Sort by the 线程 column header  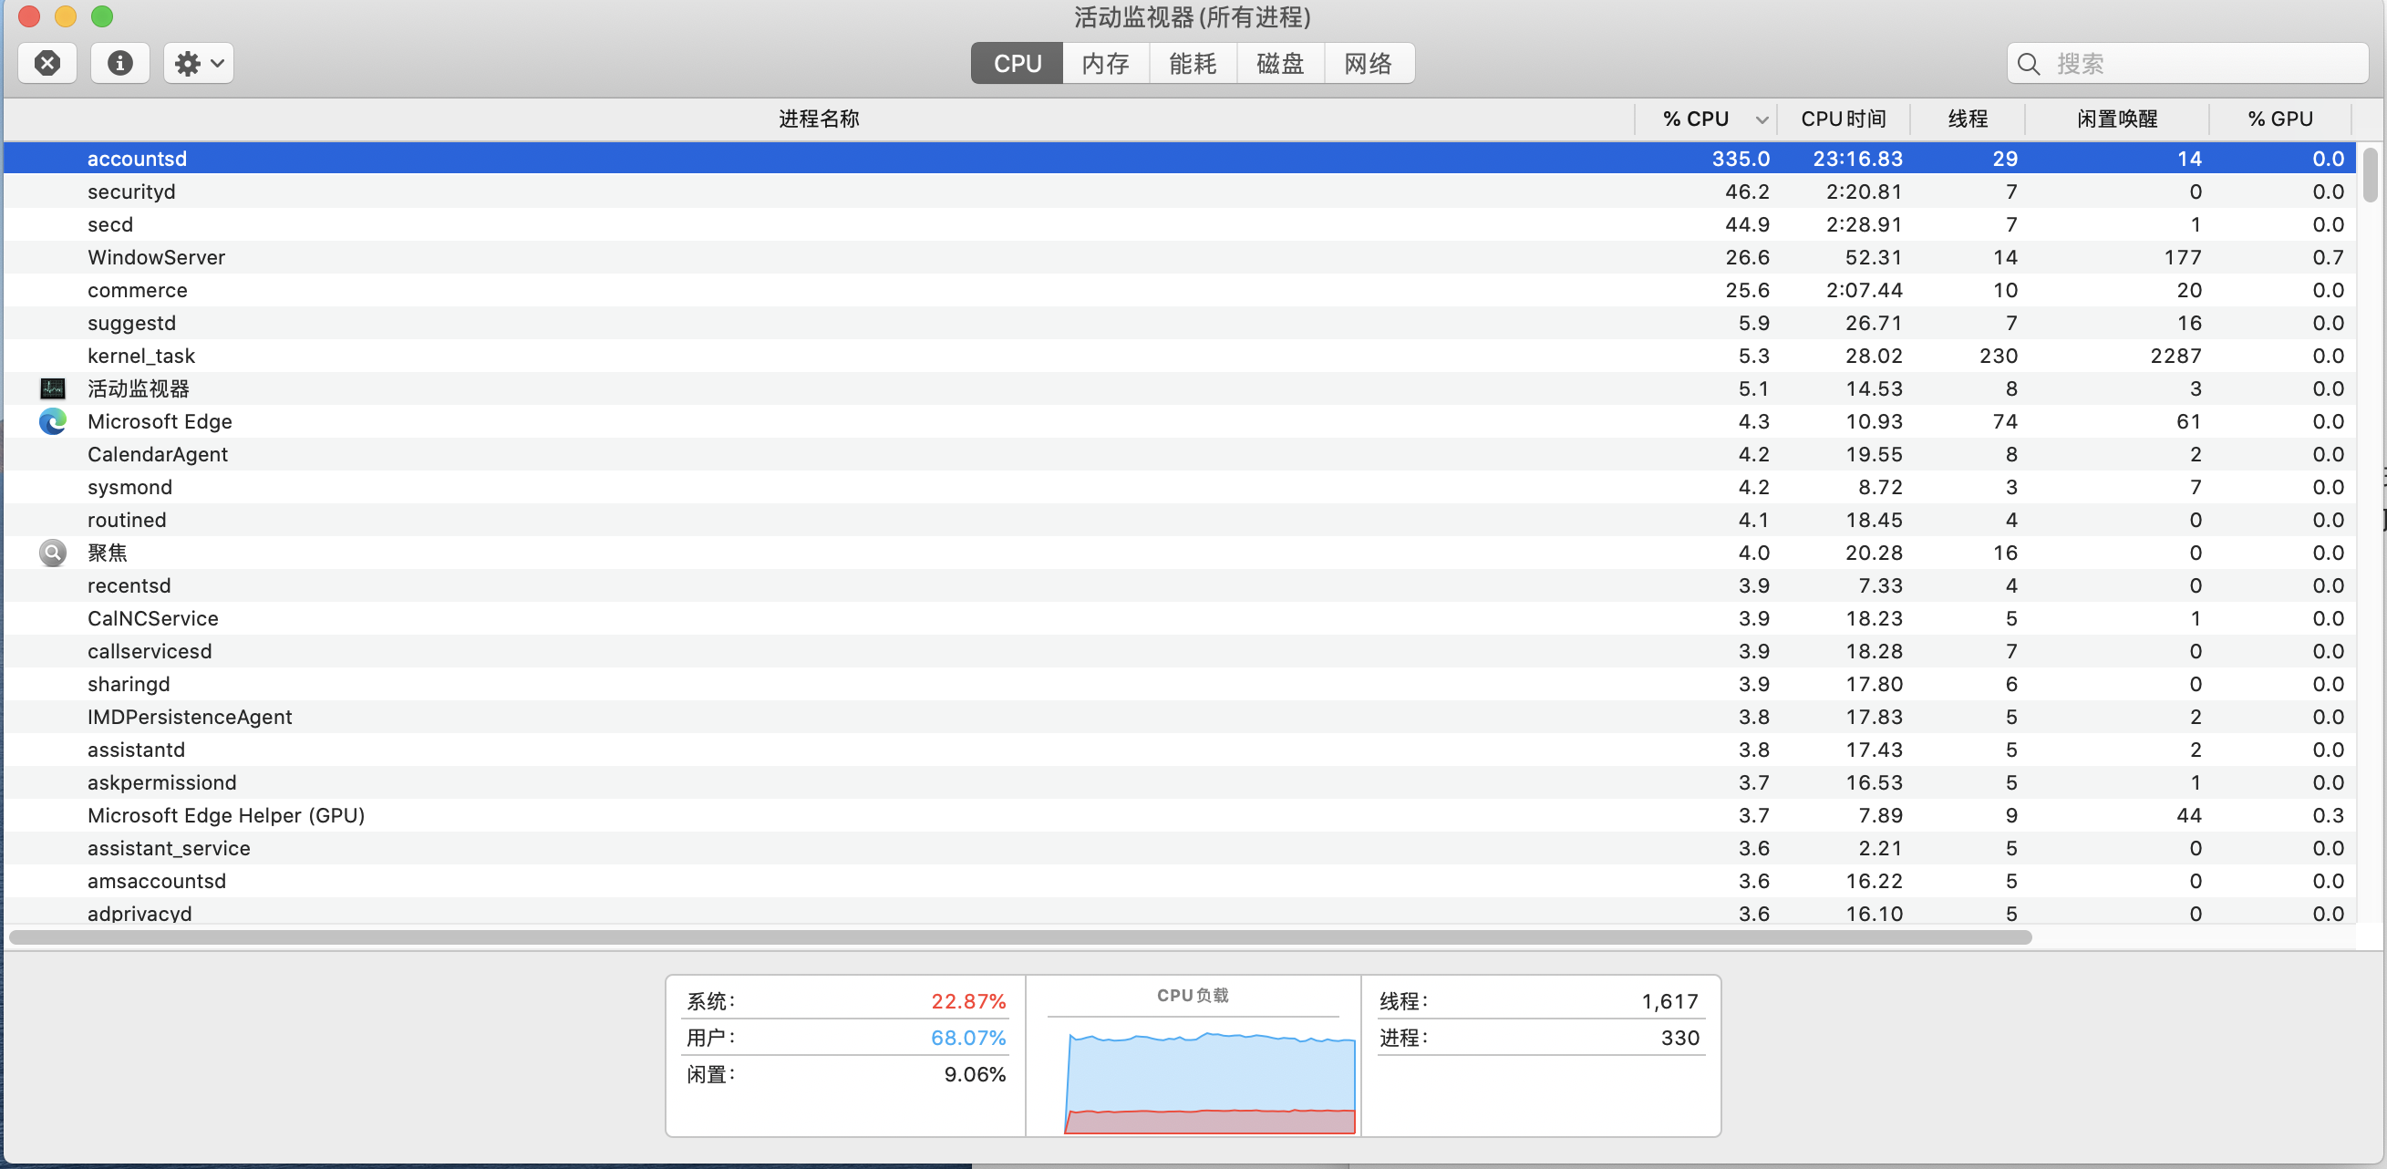coord(1968,119)
